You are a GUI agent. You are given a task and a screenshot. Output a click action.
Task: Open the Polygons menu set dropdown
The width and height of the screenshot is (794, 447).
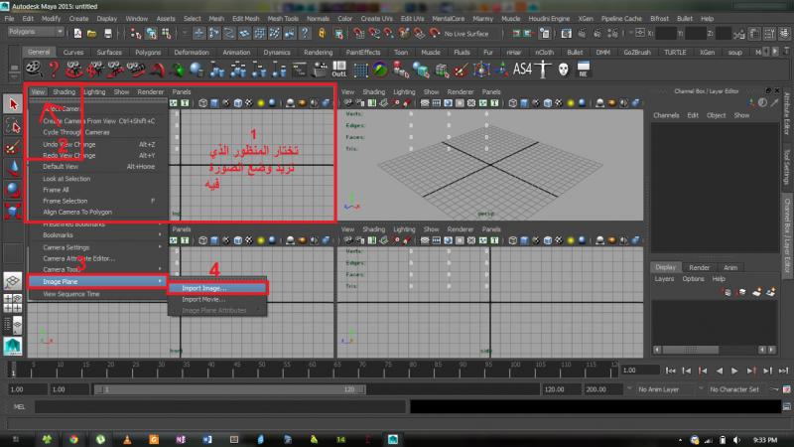pyautogui.click(x=36, y=32)
